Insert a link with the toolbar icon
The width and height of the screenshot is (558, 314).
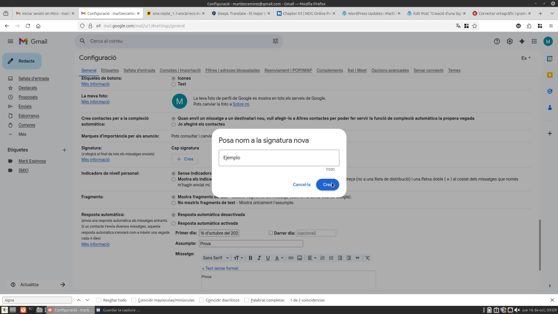coord(291,258)
